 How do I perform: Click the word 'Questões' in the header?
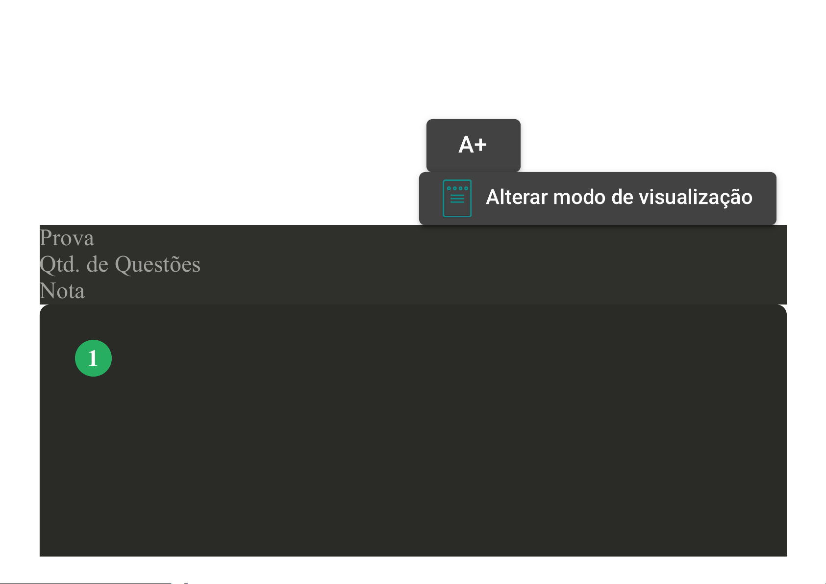click(157, 264)
